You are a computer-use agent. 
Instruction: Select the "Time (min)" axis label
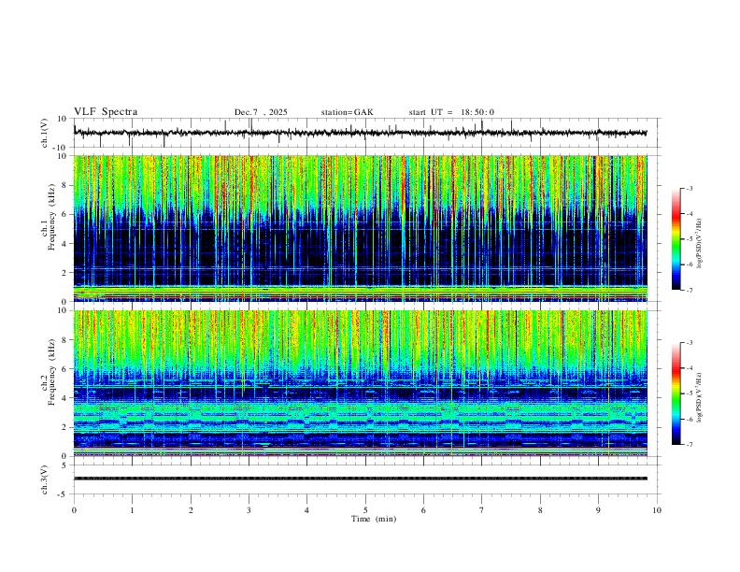point(374,519)
